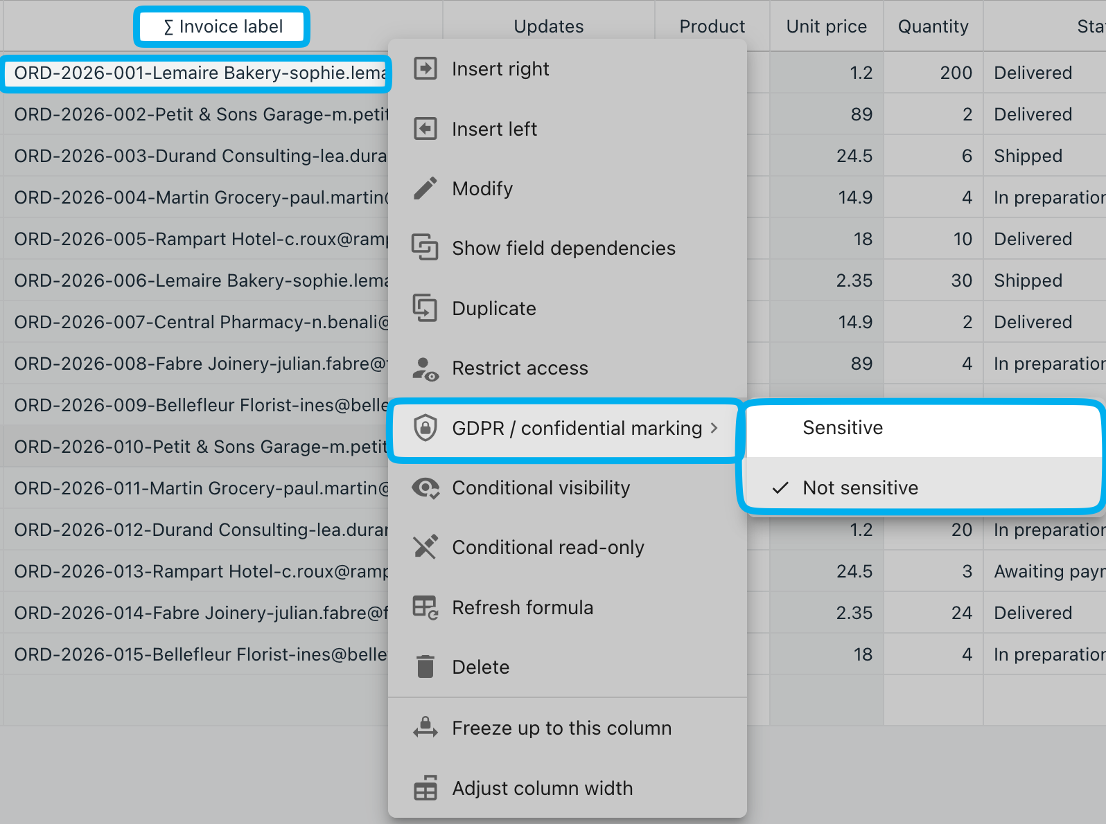The width and height of the screenshot is (1106, 824).
Task: Click the unit price 2.35 in row 014
Action: point(826,613)
